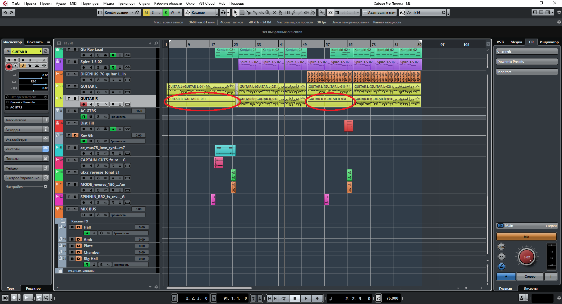Solo the GUITAR R track
The image size is (562, 304).
tap(75, 99)
